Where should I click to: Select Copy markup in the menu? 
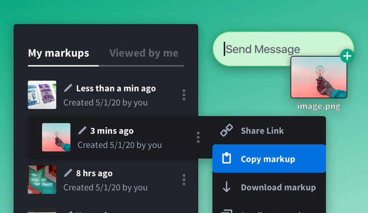click(269, 159)
